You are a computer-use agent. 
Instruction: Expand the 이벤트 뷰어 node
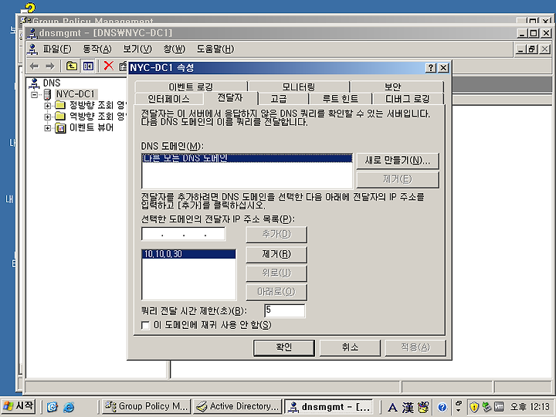point(48,128)
